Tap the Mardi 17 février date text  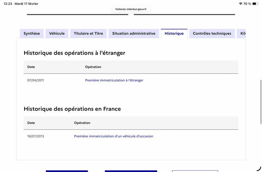[x=27, y=4]
